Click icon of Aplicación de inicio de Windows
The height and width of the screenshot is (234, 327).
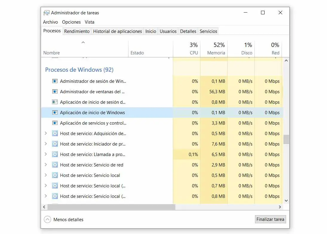pos(55,112)
